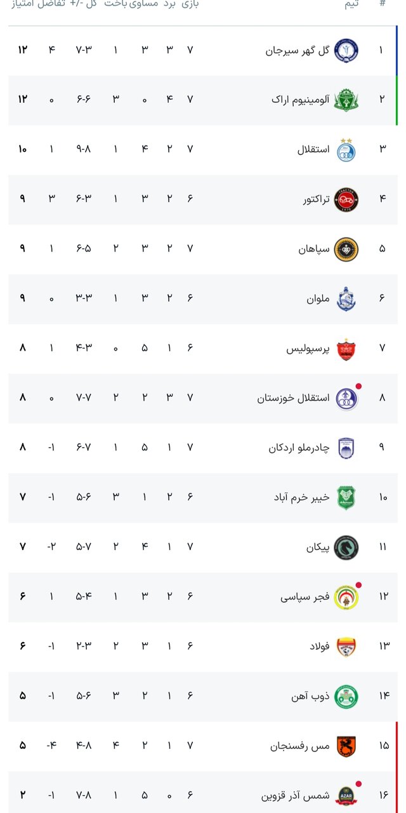Select the orange Mes Rafsanjan badge
Viewport: 406px width, 813px height.
346,746
